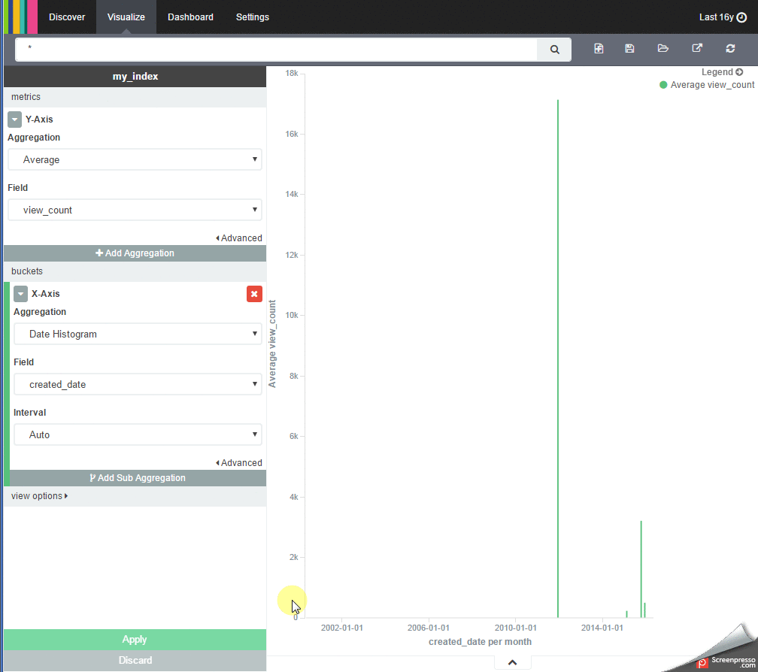The image size is (758, 672).
Task: Switch to the Dashboard tab
Action: point(190,17)
